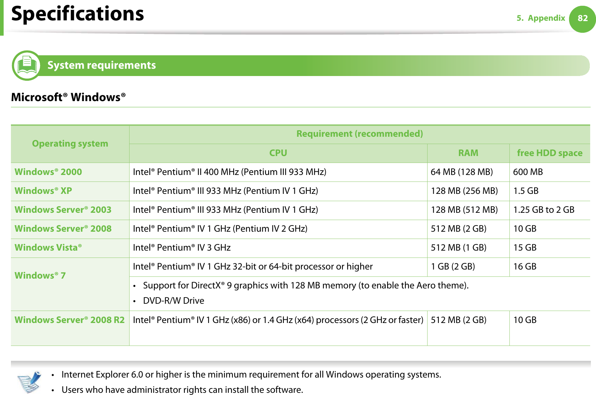Select the Windows XP row label
Screen dimensions: 596x395
[x=43, y=191]
